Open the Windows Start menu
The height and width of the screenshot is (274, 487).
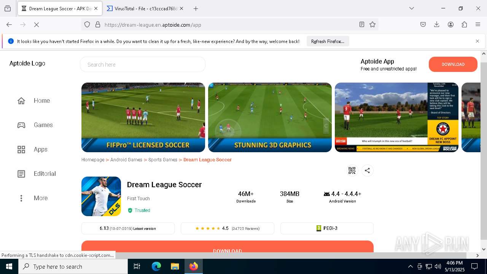click(x=9, y=266)
